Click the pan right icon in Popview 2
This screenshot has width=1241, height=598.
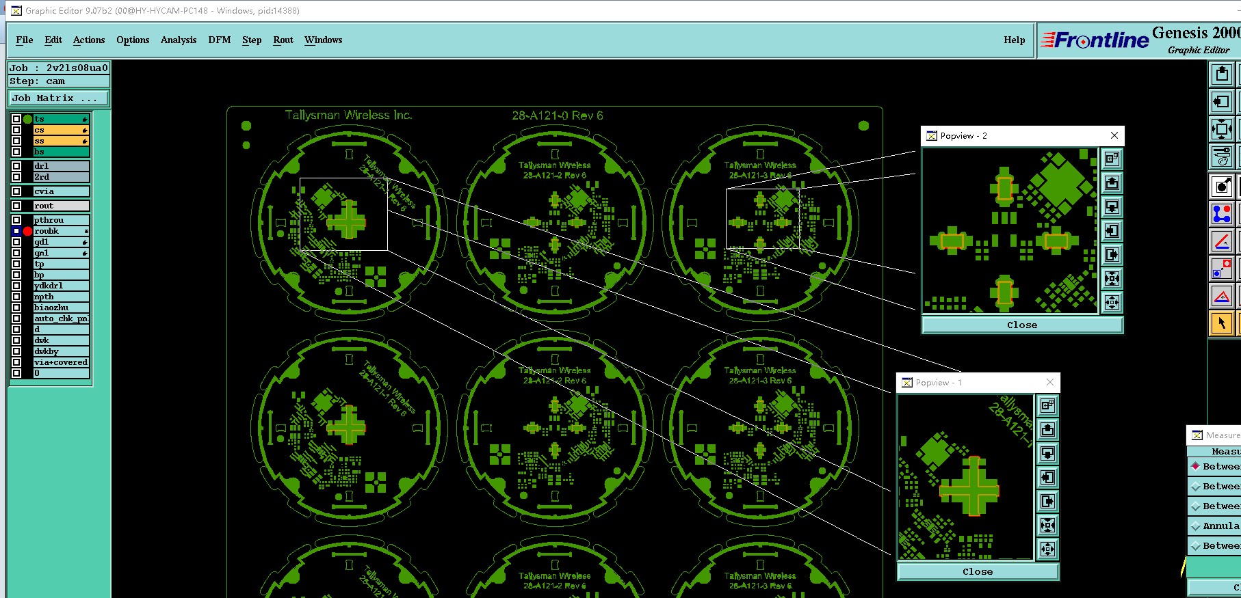(x=1112, y=255)
